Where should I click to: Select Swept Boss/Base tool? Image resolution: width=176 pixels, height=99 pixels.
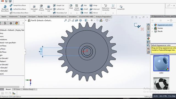tap(18, 5)
